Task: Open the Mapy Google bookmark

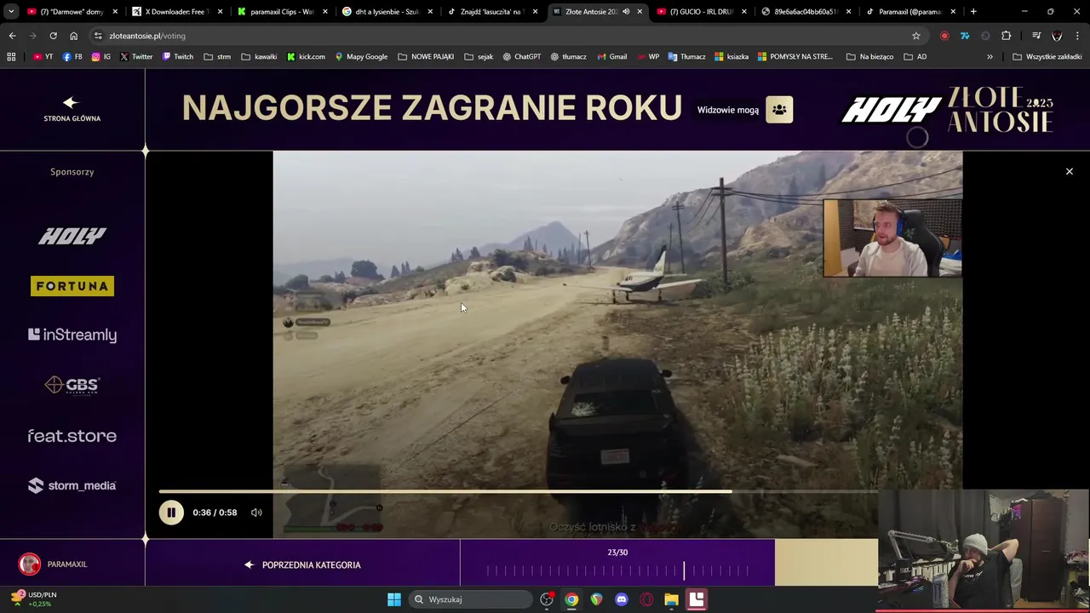Action: [361, 57]
